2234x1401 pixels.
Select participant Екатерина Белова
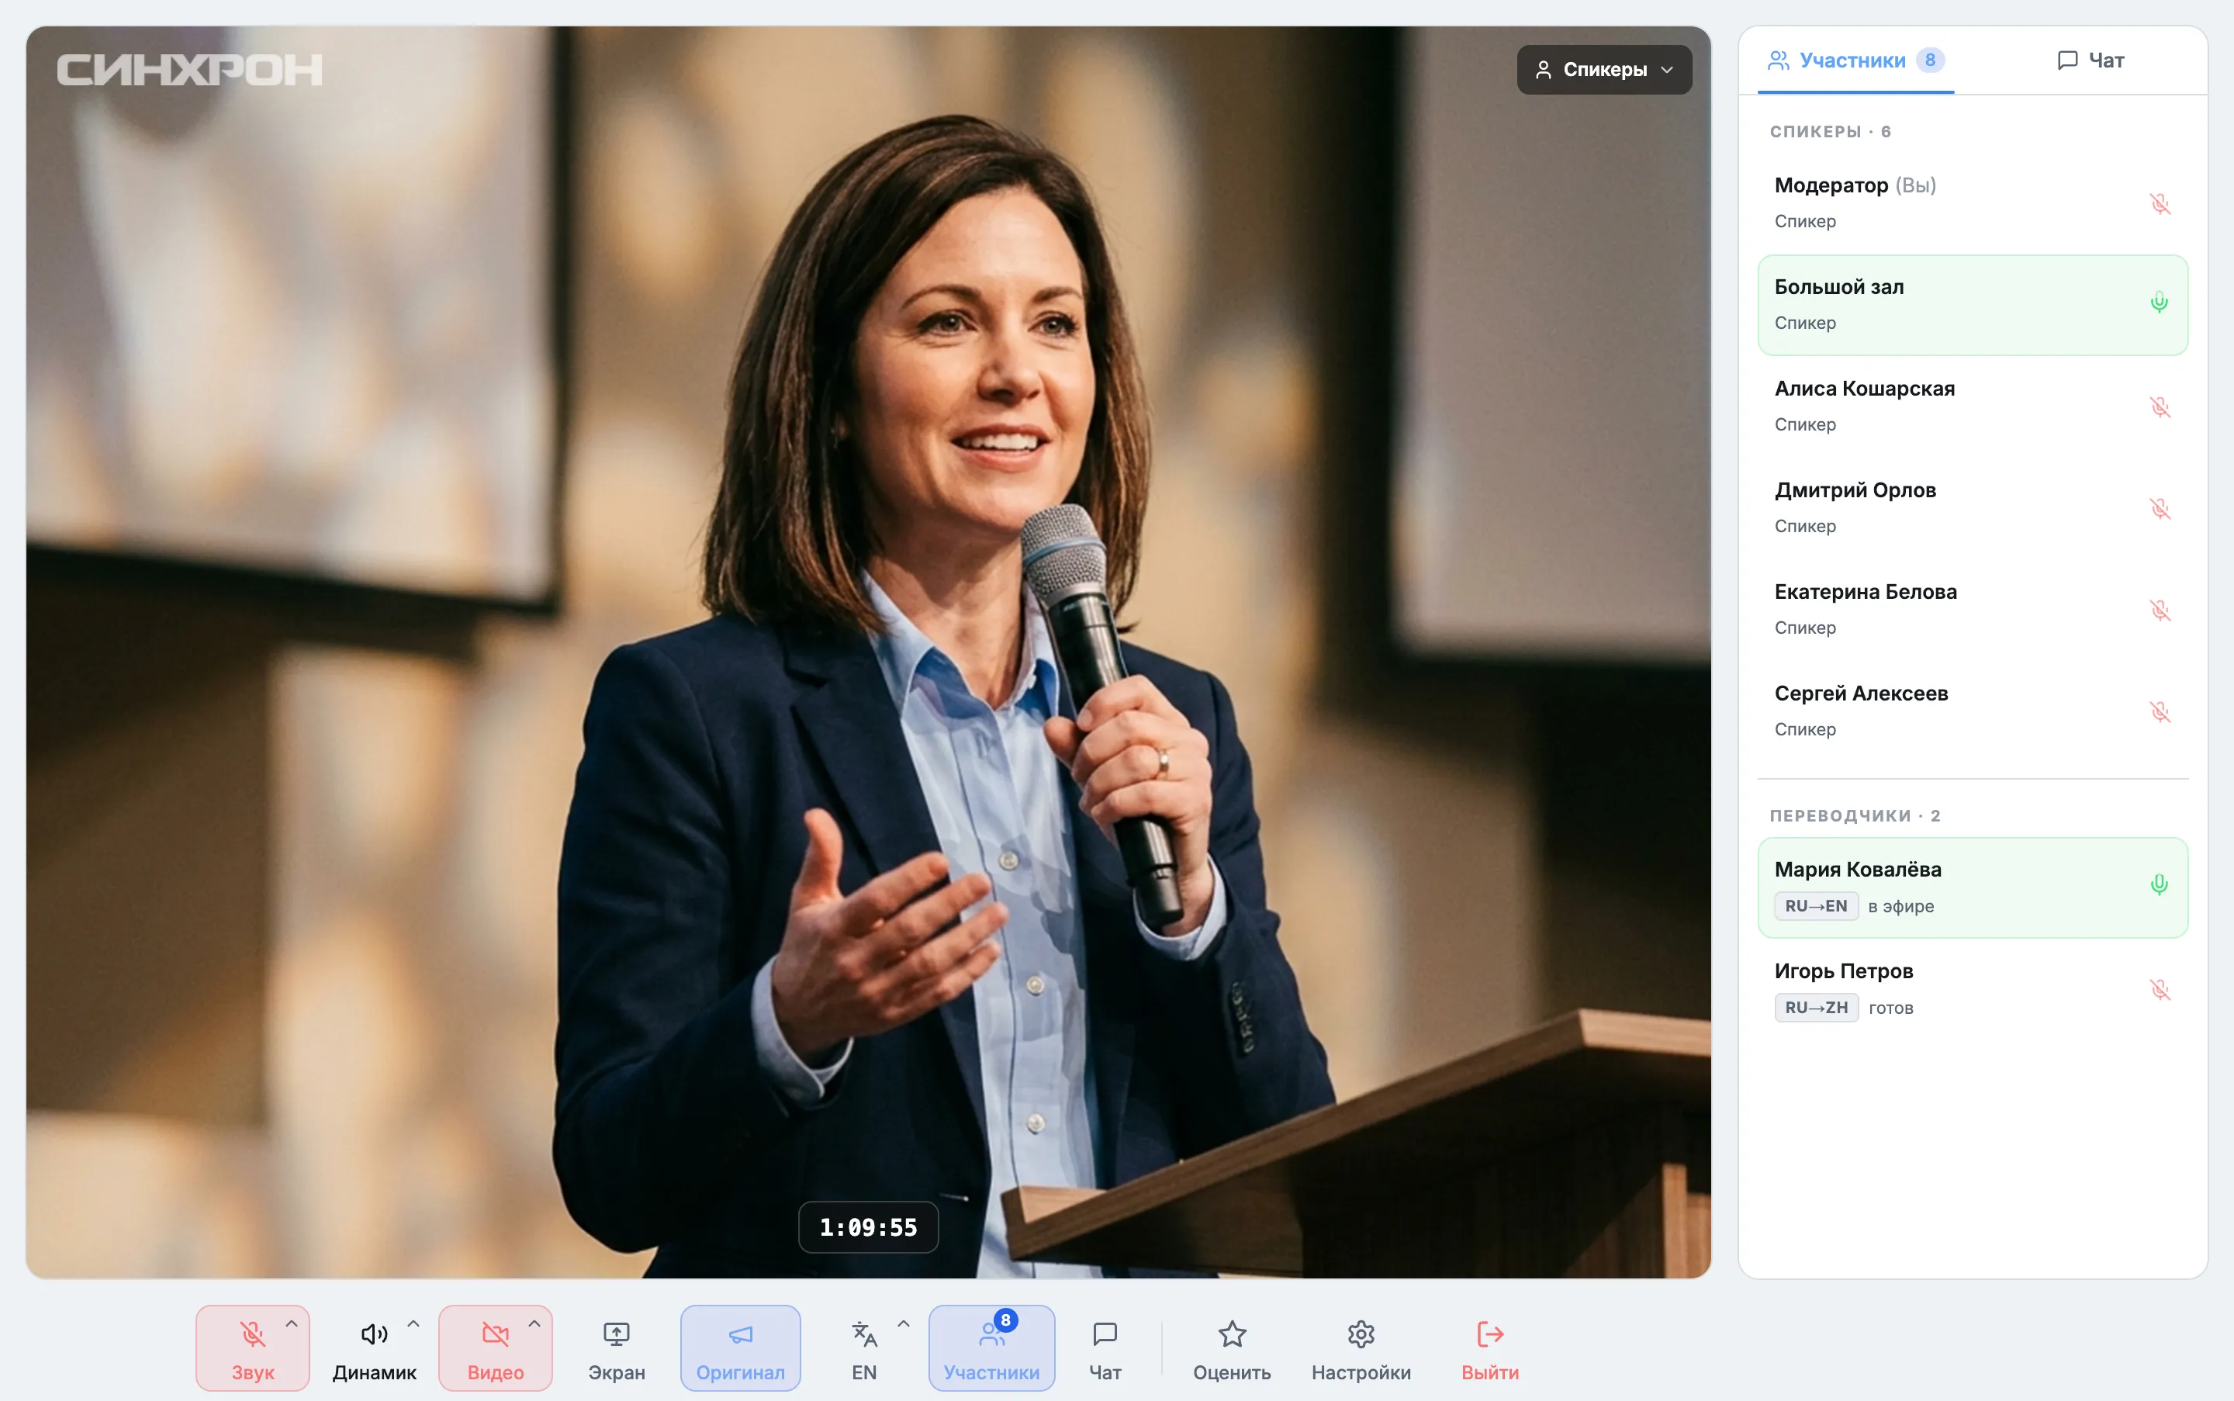coord(1973,610)
